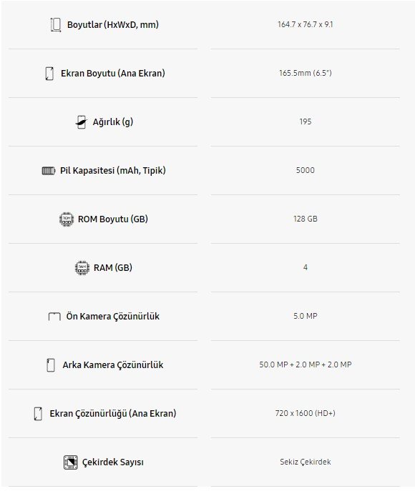Select the 164.7 x 76.7 x 9.1 value
Viewport: 415px width, 491px height.
[306, 24]
